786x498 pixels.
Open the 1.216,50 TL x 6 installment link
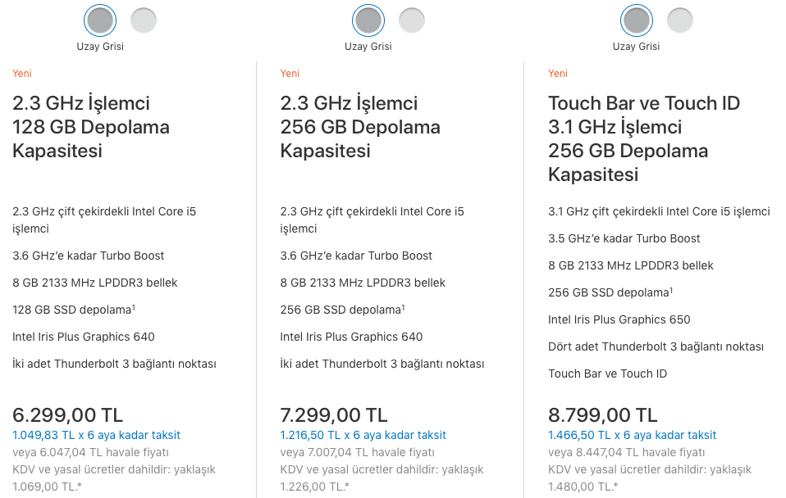(x=363, y=435)
